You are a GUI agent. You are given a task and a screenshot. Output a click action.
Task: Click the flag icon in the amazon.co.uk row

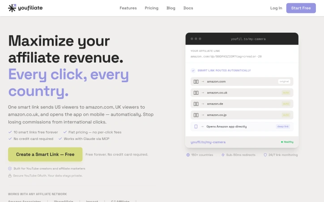click(x=196, y=93)
